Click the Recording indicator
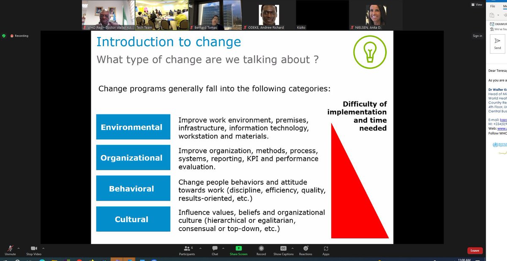This screenshot has height=261, width=507. click(19, 36)
